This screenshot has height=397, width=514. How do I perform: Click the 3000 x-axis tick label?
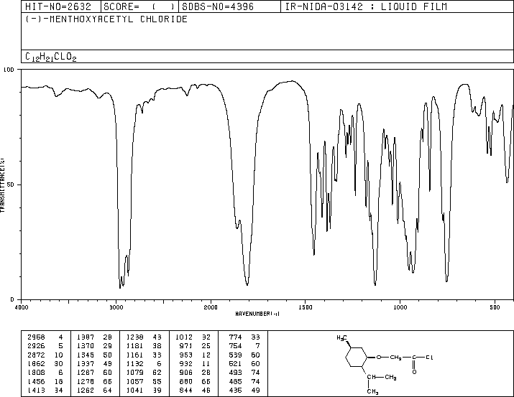116,307
